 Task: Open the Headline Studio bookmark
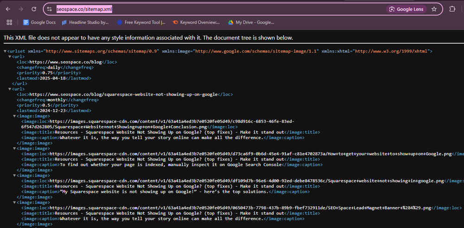click(x=85, y=22)
